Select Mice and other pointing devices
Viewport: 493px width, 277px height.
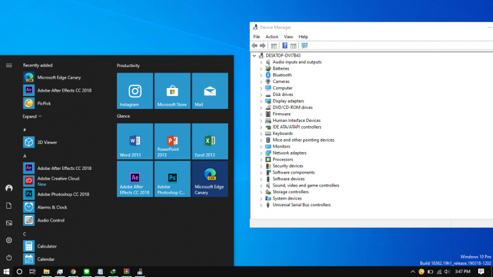pos(303,140)
